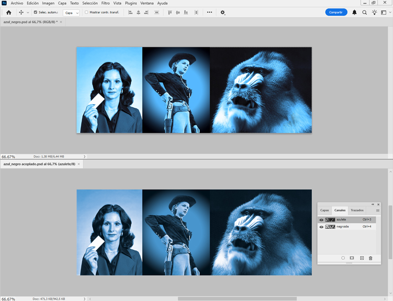Viewport: 393px width, 301px height.
Task: Click the Home icon in options bar
Action: [x=9, y=13]
